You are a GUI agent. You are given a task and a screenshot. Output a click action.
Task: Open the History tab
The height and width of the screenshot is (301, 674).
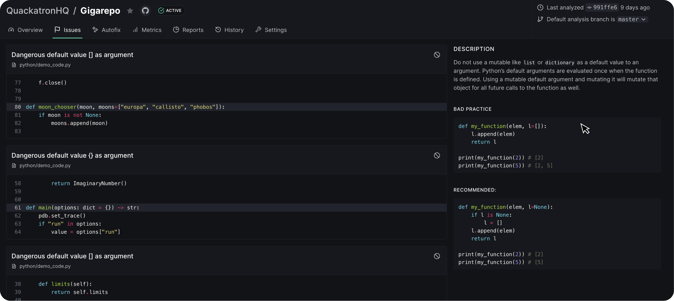pyautogui.click(x=229, y=30)
